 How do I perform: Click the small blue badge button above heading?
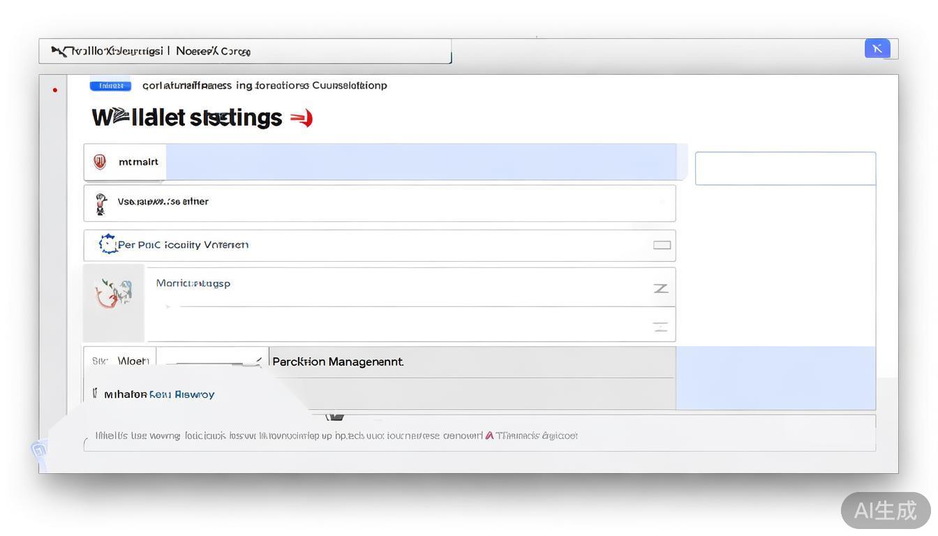pyautogui.click(x=110, y=86)
